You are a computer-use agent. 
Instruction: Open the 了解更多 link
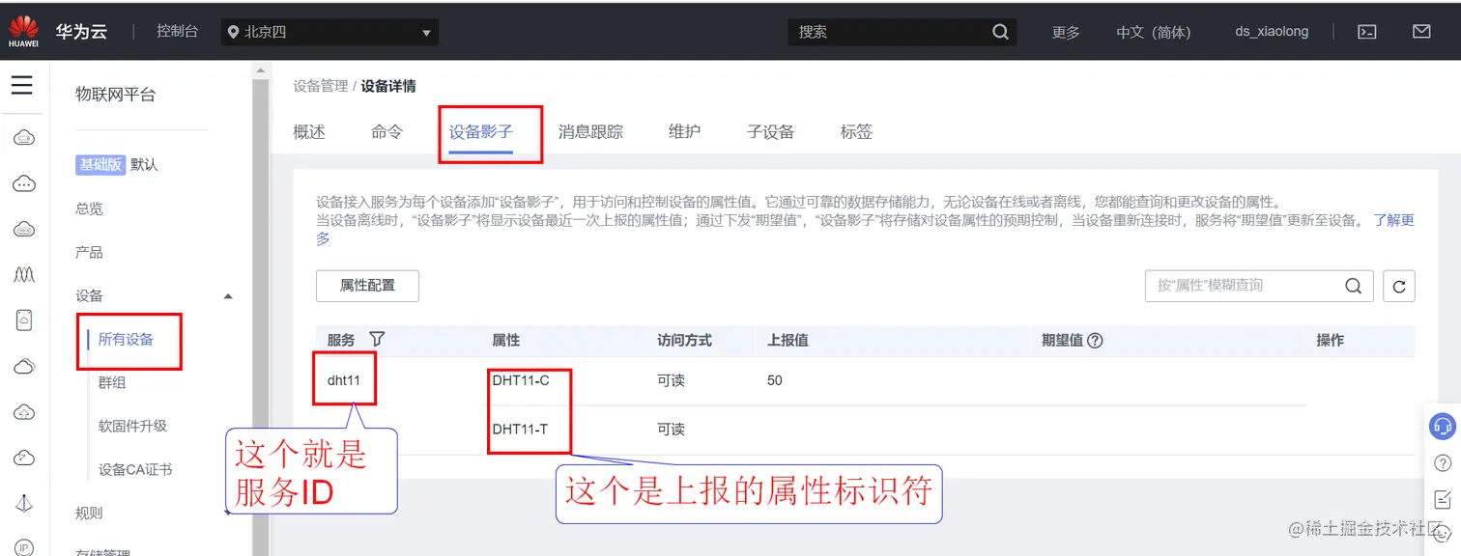coord(1393,220)
